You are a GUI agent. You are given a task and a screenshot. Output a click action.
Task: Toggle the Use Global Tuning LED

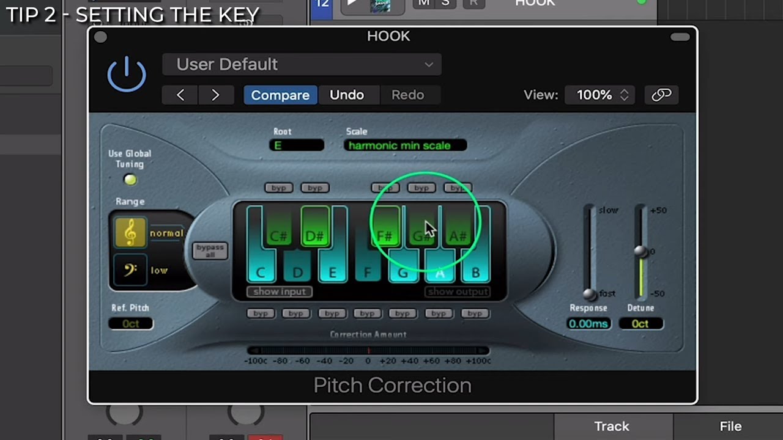(130, 180)
